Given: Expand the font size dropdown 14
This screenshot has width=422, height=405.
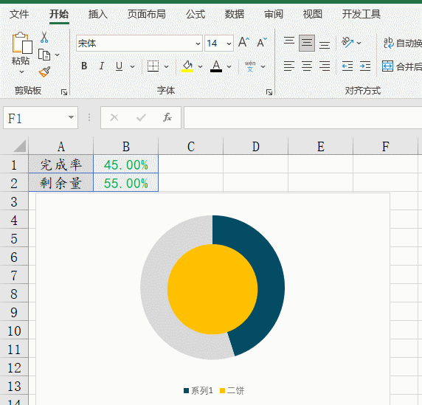Looking at the screenshot, I should pyautogui.click(x=229, y=44).
